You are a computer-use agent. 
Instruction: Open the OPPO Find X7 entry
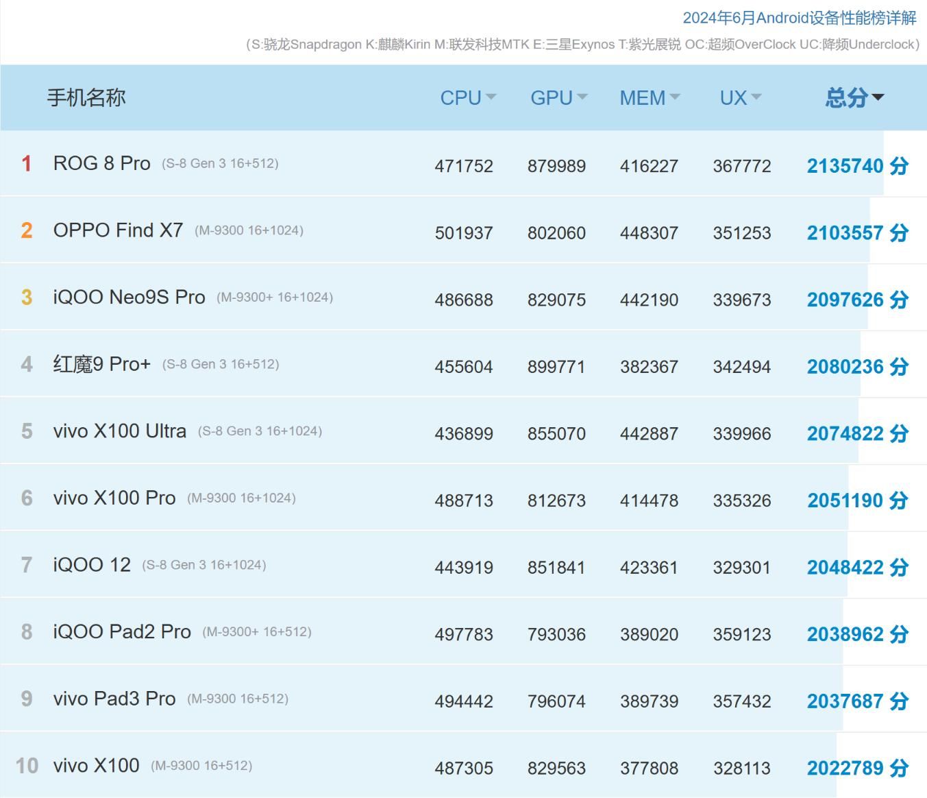(x=118, y=230)
